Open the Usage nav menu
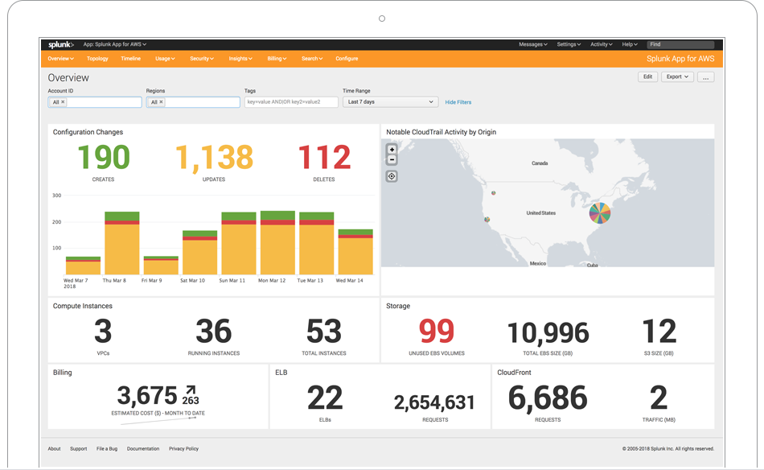Screen dimensions: 764x470 165,59
